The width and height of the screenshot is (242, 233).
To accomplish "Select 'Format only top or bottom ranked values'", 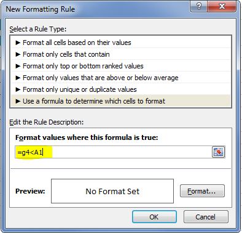I will point(121,66).
